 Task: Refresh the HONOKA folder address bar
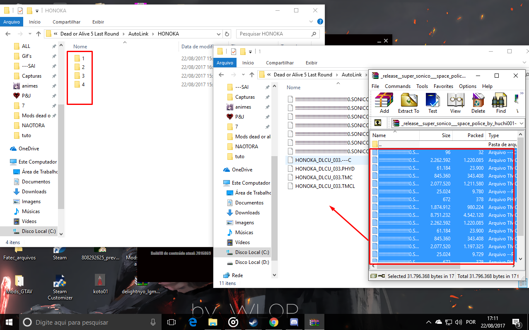pos(227,34)
